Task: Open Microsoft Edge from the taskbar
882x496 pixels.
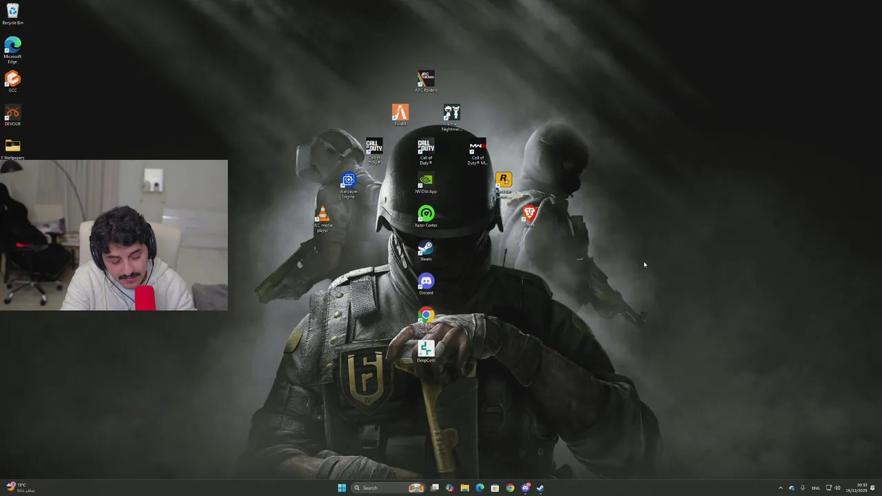Action: pos(480,488)
